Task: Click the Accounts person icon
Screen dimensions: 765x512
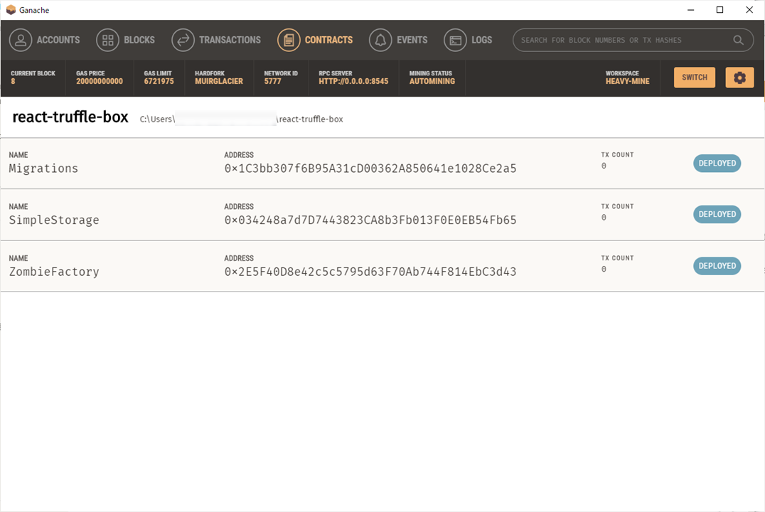Action: point(21,40)
